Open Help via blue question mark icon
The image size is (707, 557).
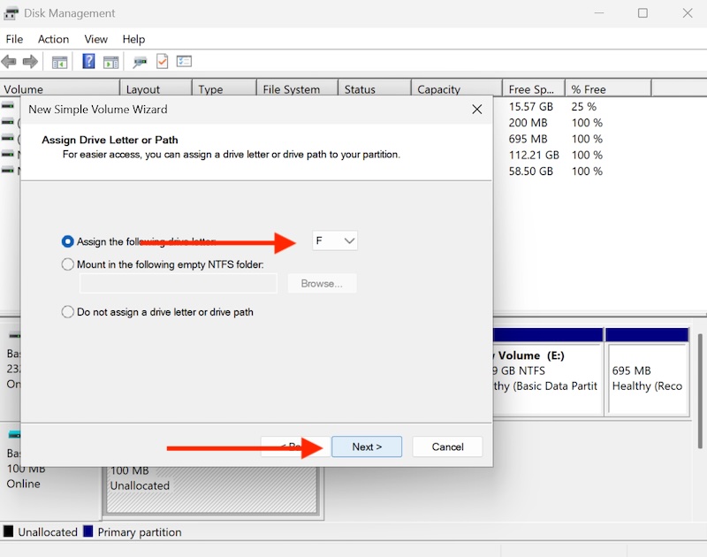click(88, 62)
